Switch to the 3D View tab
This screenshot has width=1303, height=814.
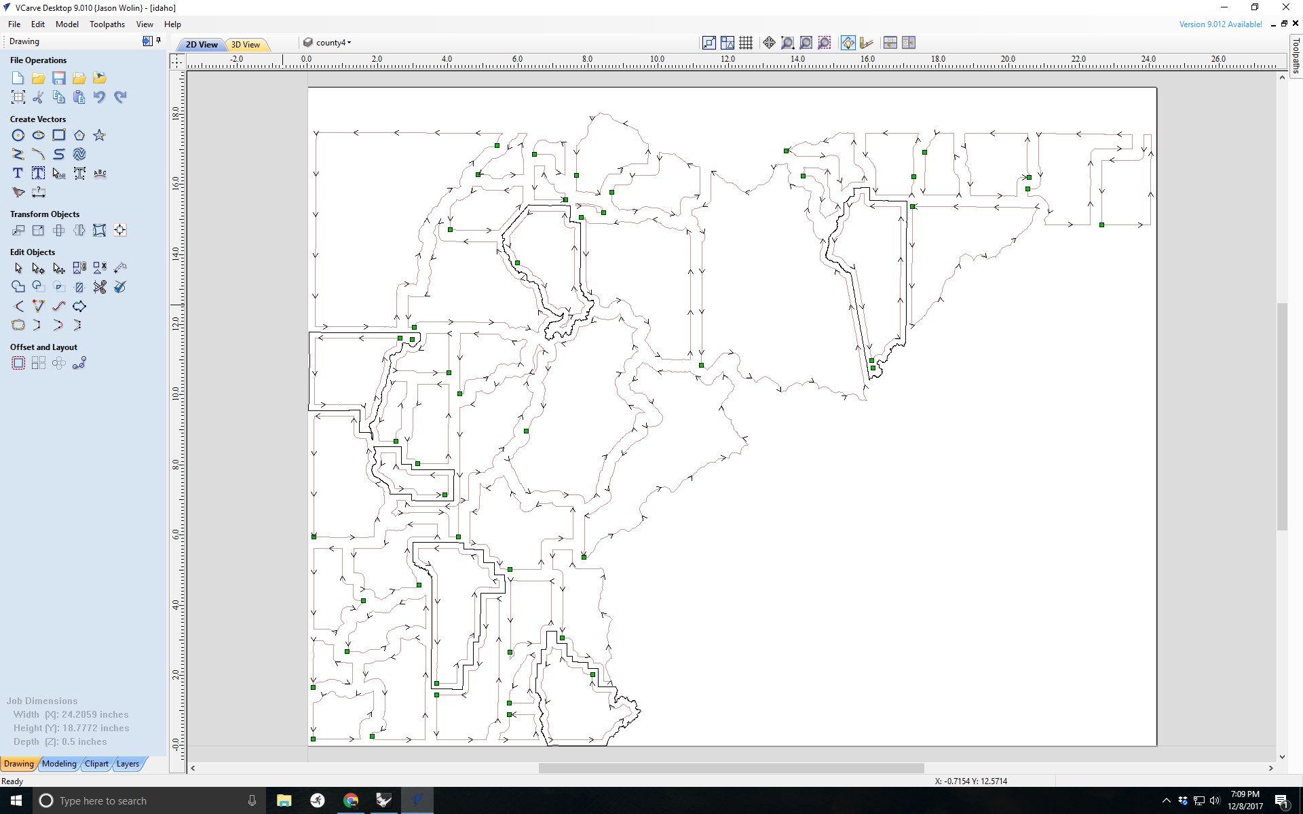tap(246, 45)
